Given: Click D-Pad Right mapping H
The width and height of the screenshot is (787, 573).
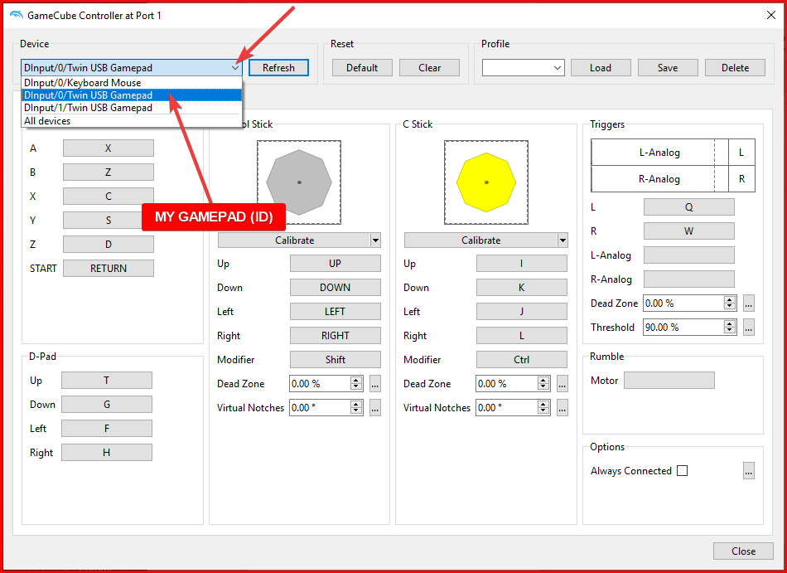Looking at the screenshot, I should (x=106, y=453).
